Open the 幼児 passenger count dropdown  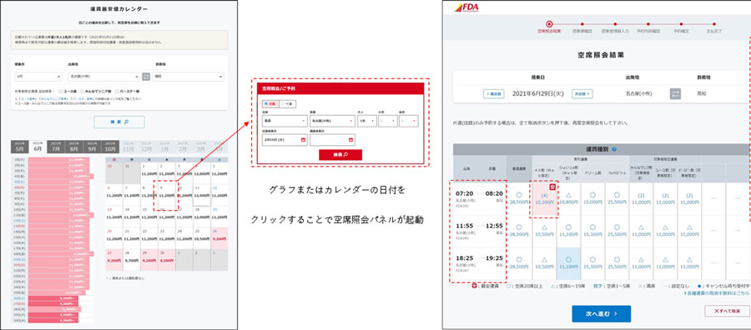coord(409,121)
